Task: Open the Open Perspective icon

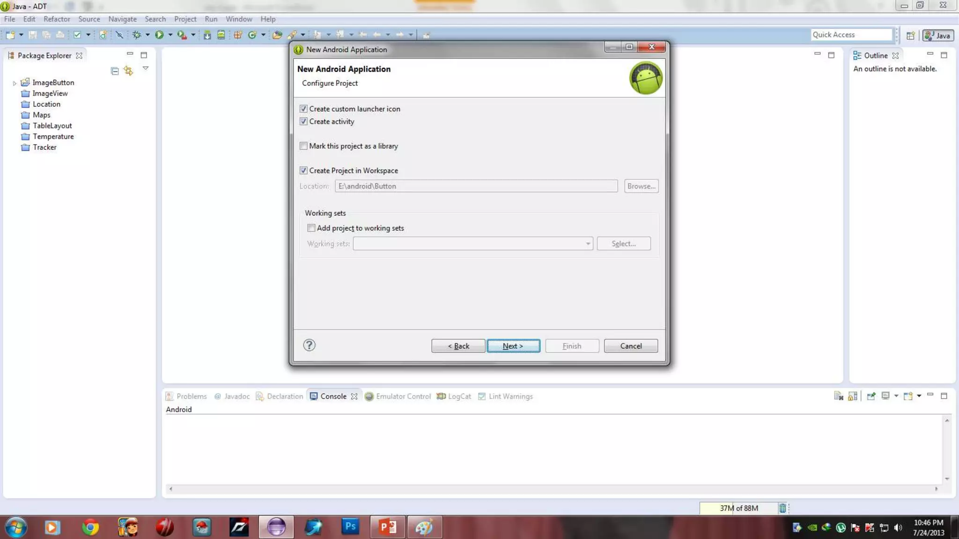Action: pyautogui.click(x=910, y=36)
